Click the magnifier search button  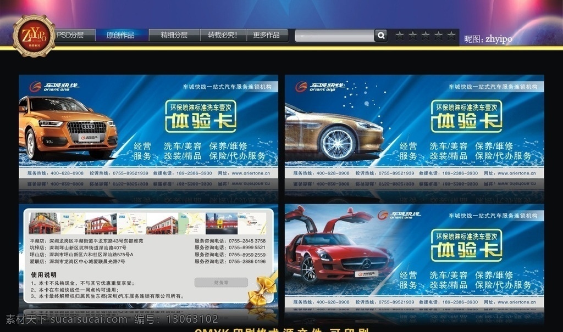[381, 36]
